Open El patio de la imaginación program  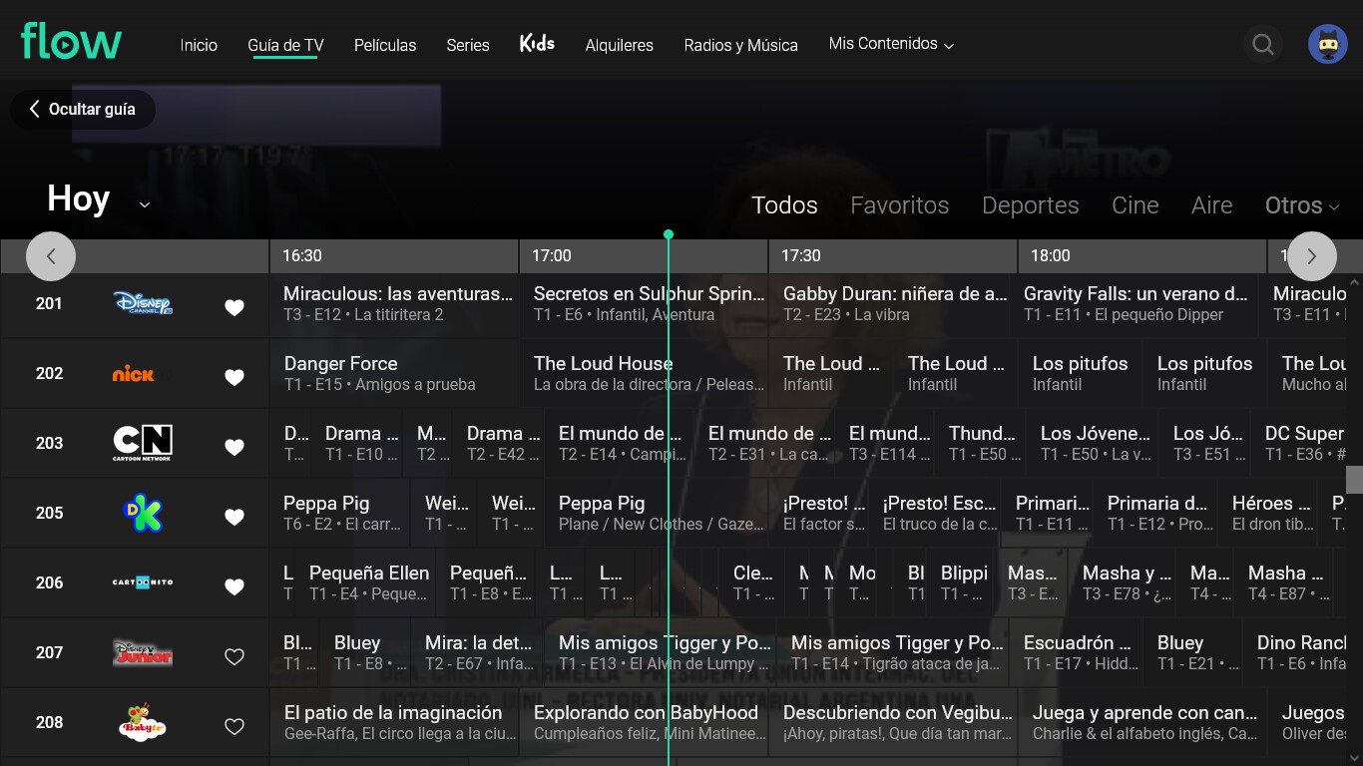pyautogui.click(x=394, y=723)
